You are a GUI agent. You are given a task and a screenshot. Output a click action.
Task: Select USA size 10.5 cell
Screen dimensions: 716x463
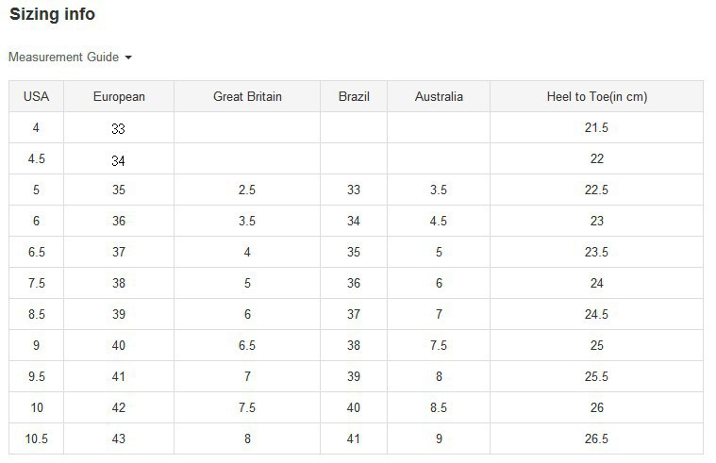[36, 439]
